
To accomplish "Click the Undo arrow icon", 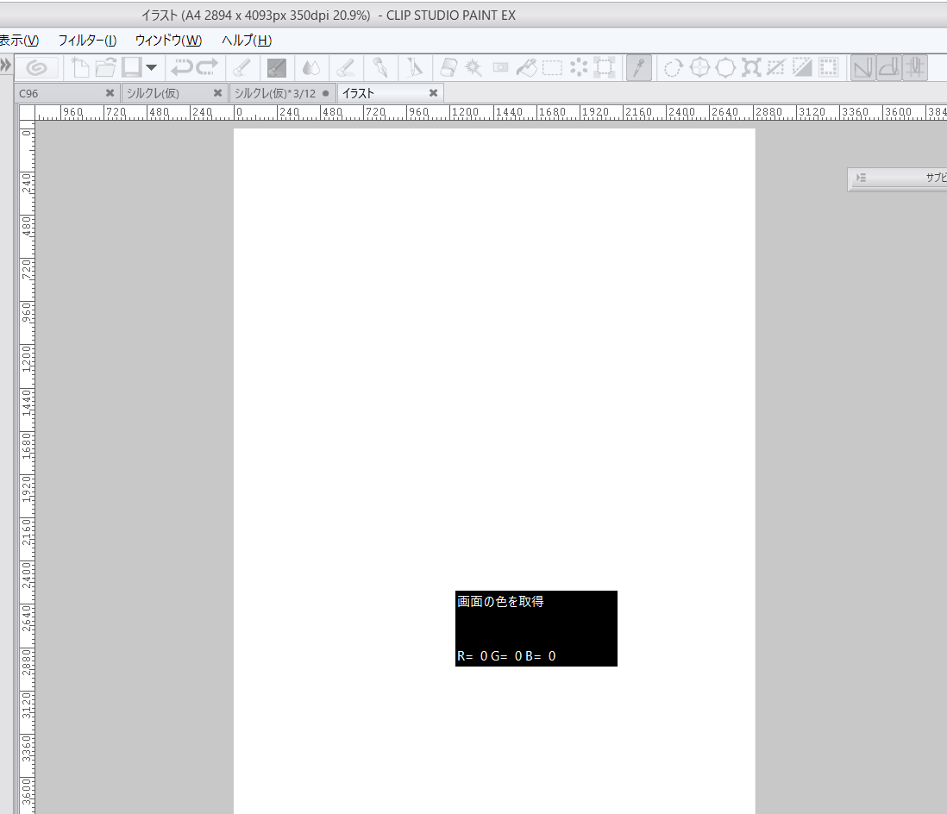I will pyautogui.click(x=181, y=67).
